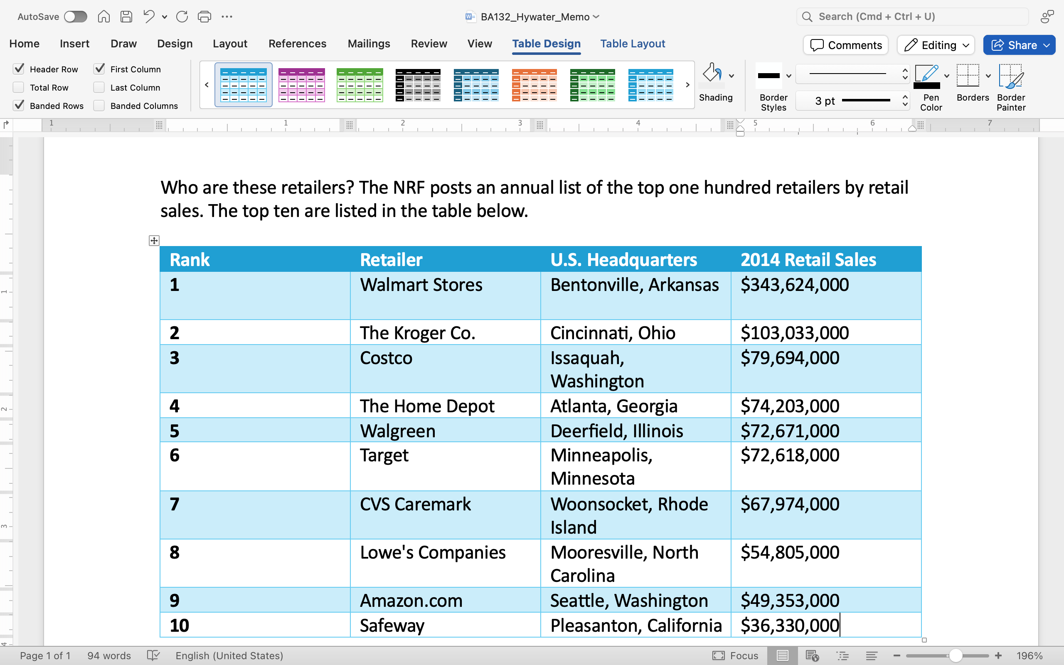The image size is (1064, 665).
Task: Open the Insert ribbon tab
Action: click(74, 44)
